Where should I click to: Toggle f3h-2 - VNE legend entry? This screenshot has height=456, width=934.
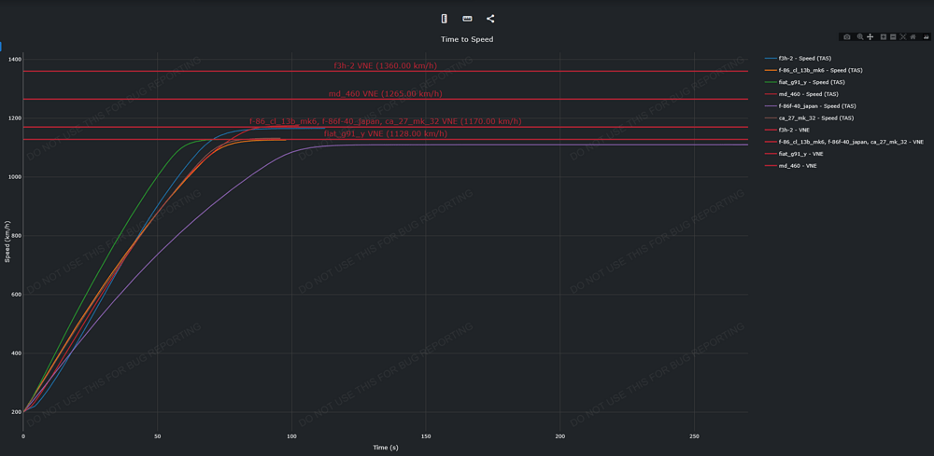[786, 130]
